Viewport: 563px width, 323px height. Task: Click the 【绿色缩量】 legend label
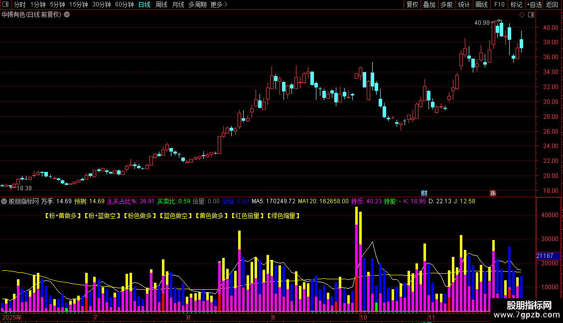click(x=283, y=216)
